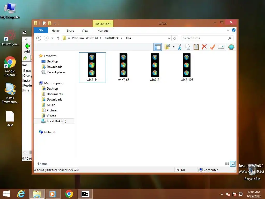Viewport: 265px width, 199px height.
Task: Open Documents under My Computer
Action: pyautogui.click(x=55, y=94)
